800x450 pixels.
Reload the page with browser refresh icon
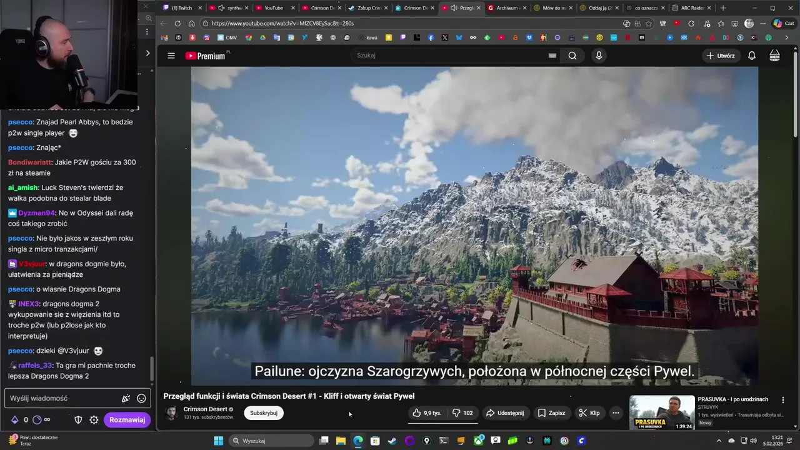pos(177,24)
